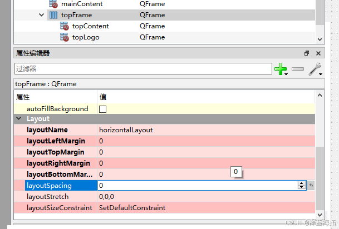The width and height of the screenshot is (339, 229).
Task: Click the topLogo broken layout icon
Action: pos(65,37)
